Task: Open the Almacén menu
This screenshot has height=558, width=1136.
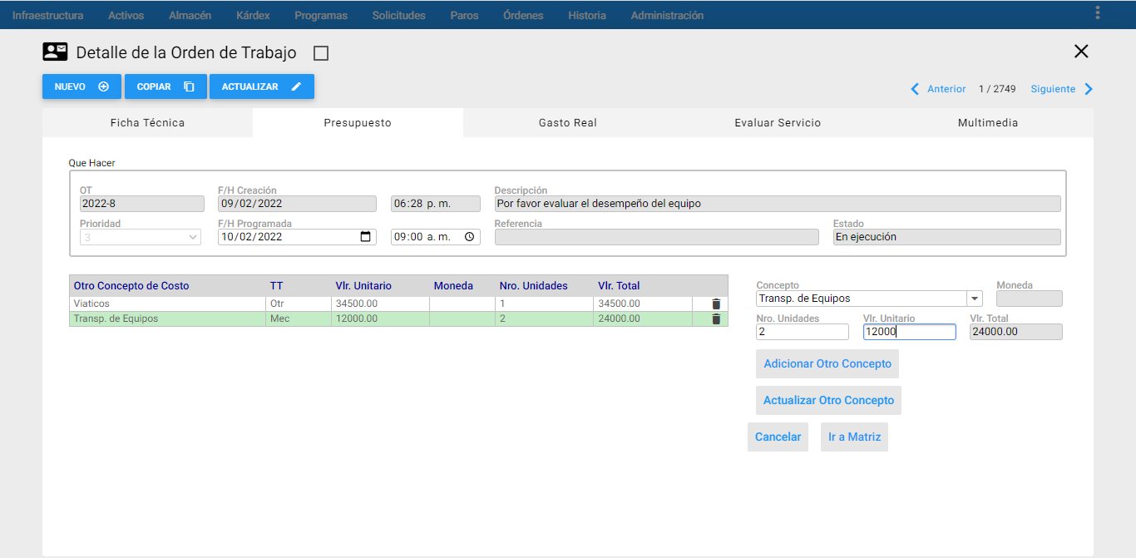Action: pos(190,15)
